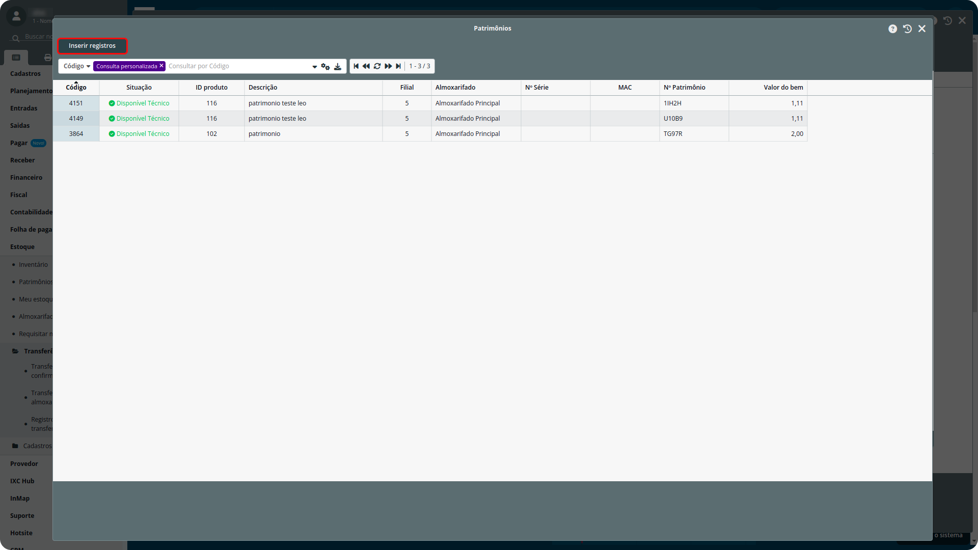Screen dimensions: 978x550
Task: Sort by the Almoxarifado column header
Action: click(476, 88)
